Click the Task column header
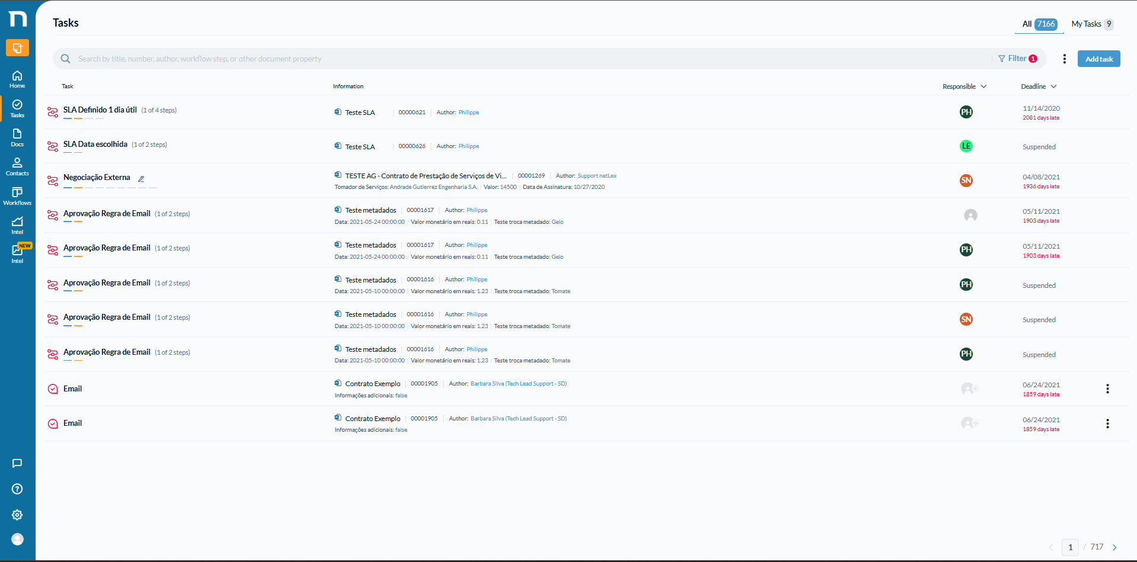The image size is (1137, 562). (68, 86)
